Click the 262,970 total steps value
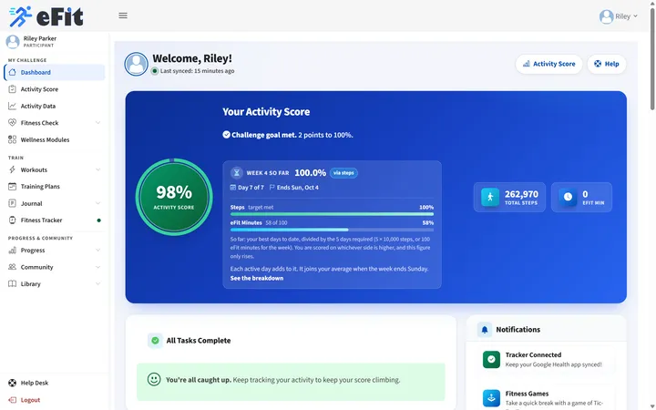Image resolution: width=656 pixels, height=410 pixels. (521, 194)
